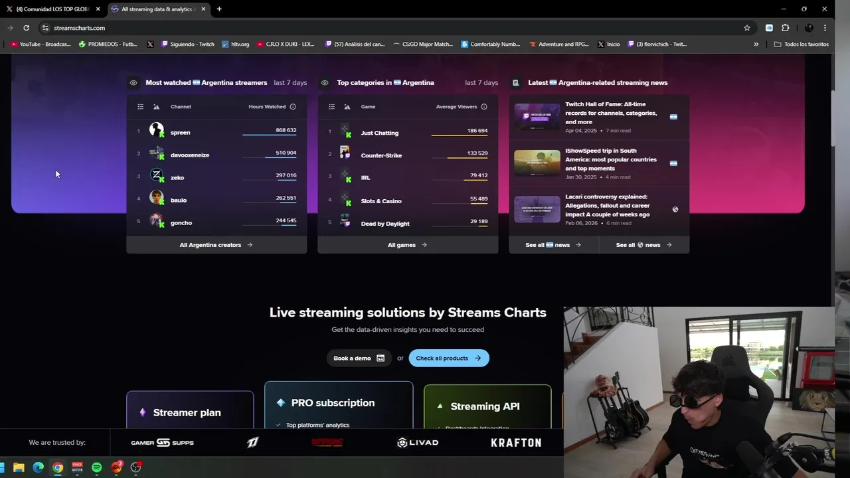This screenshot has height=478, width=850.
Task: Click the info icon beside Average Viewers
Action: (x=484, y=107)
